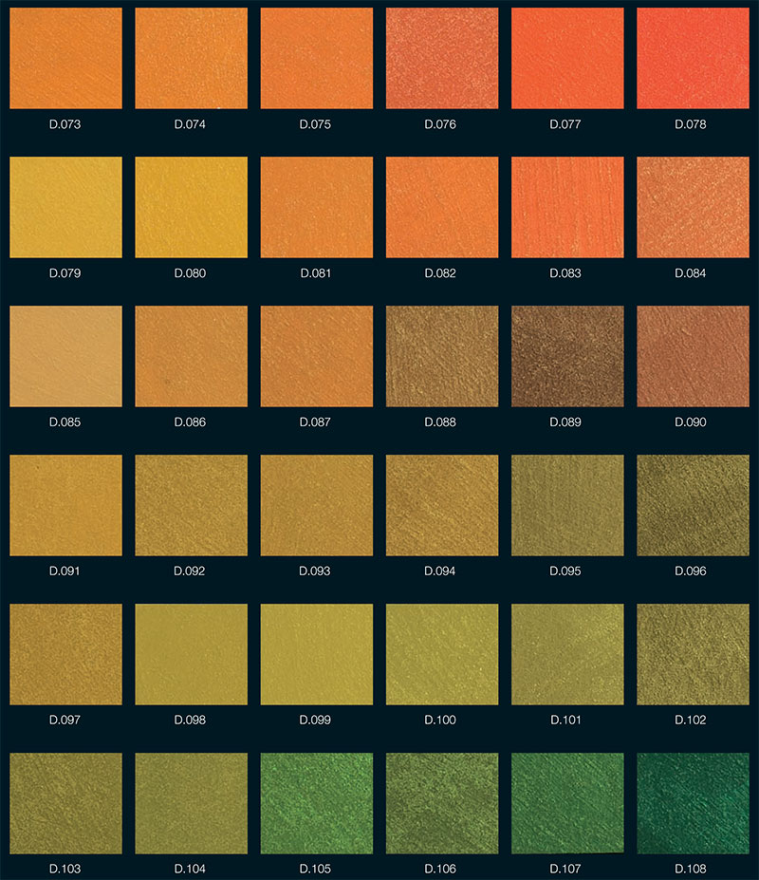Click the D.088 label text
Image resolution: width=759 pixels, height=880 pixels.
[440, 422]
